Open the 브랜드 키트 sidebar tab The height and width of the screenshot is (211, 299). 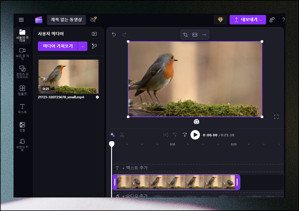click(22, 145)
